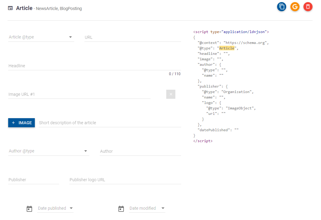Image resolution: width=321 pixels, height=220 pixels.
Task: Select the Image URL #1 field
Action: click(79, 94)
